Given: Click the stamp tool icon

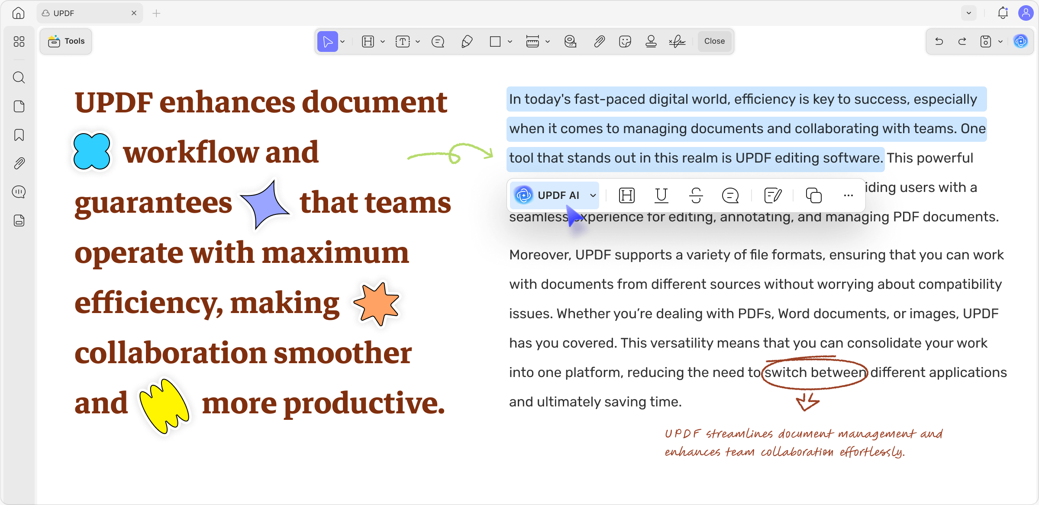Looking at the screenshot, I should click(651, 42).
